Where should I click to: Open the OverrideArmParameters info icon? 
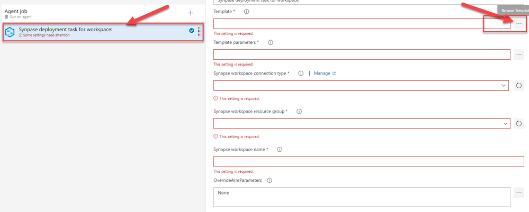(269, 180)
